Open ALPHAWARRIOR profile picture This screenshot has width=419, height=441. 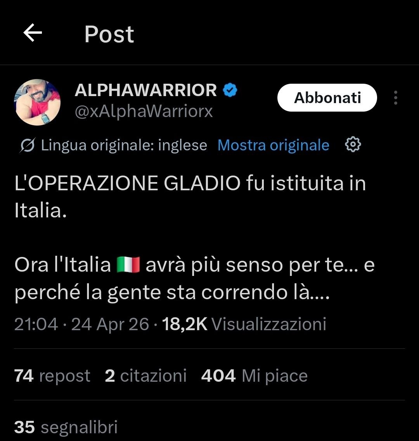37,102
